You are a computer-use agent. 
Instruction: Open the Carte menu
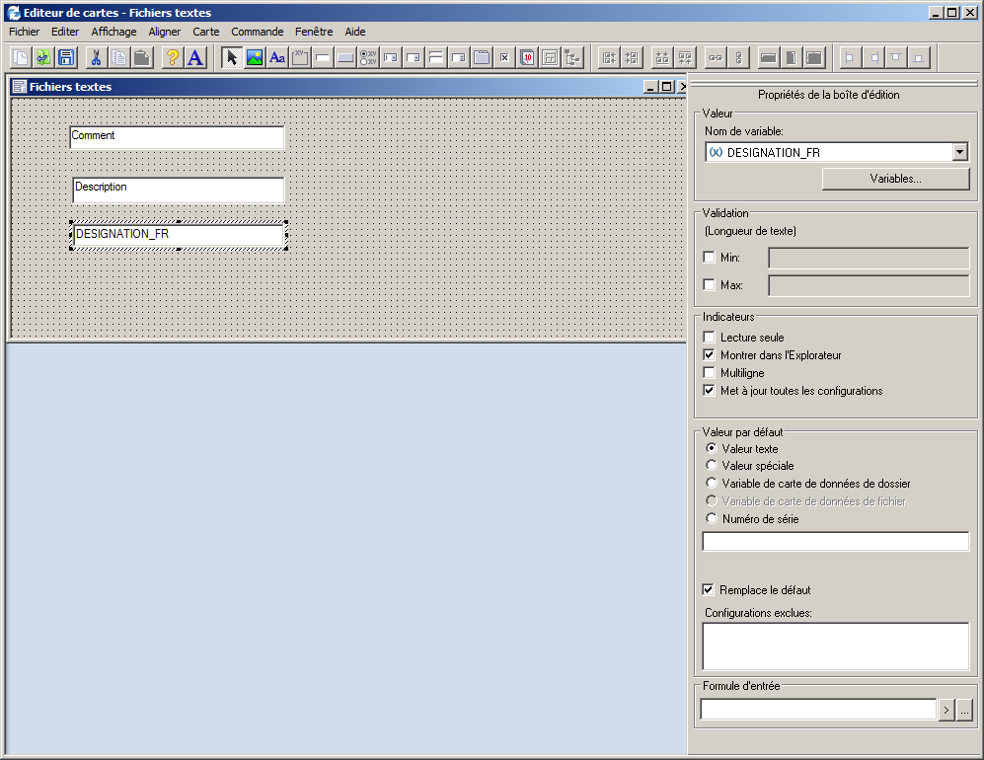pos(206,32)
